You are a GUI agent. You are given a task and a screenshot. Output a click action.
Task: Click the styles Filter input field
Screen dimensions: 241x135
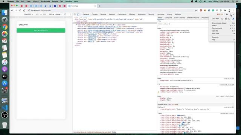coord(183,21)
